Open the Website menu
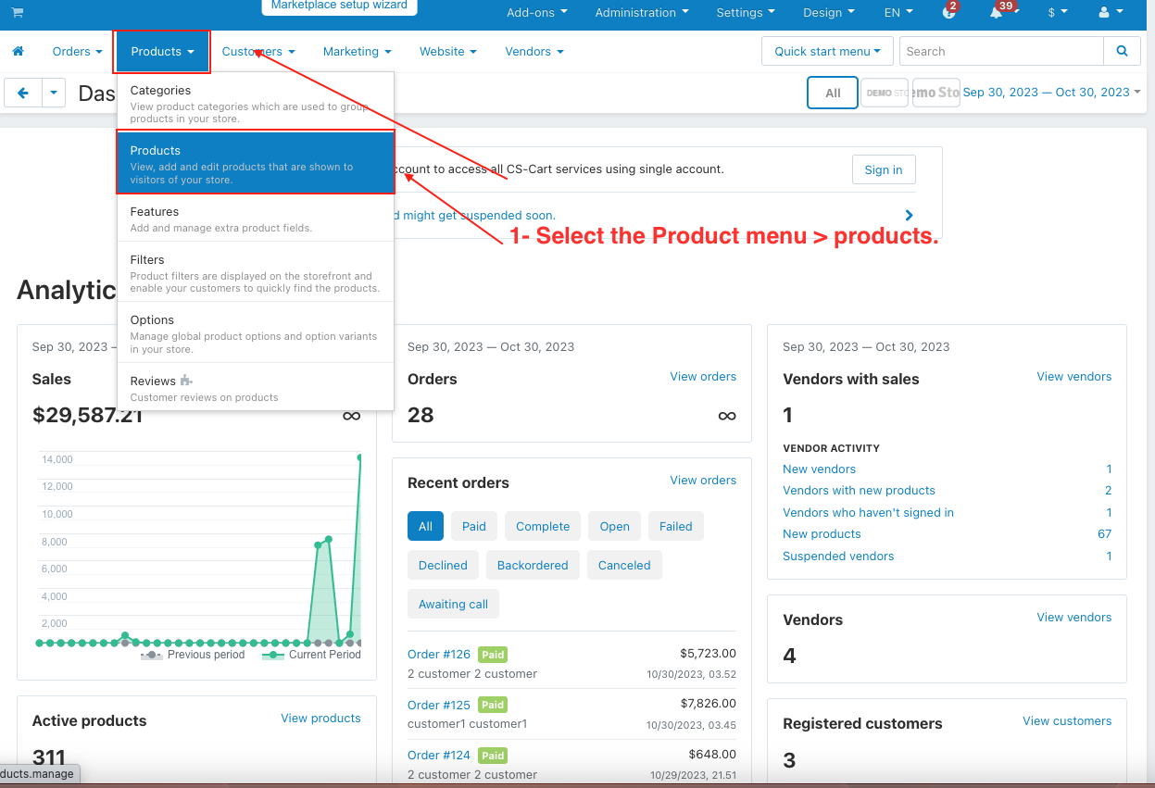 tap(448, 52)
